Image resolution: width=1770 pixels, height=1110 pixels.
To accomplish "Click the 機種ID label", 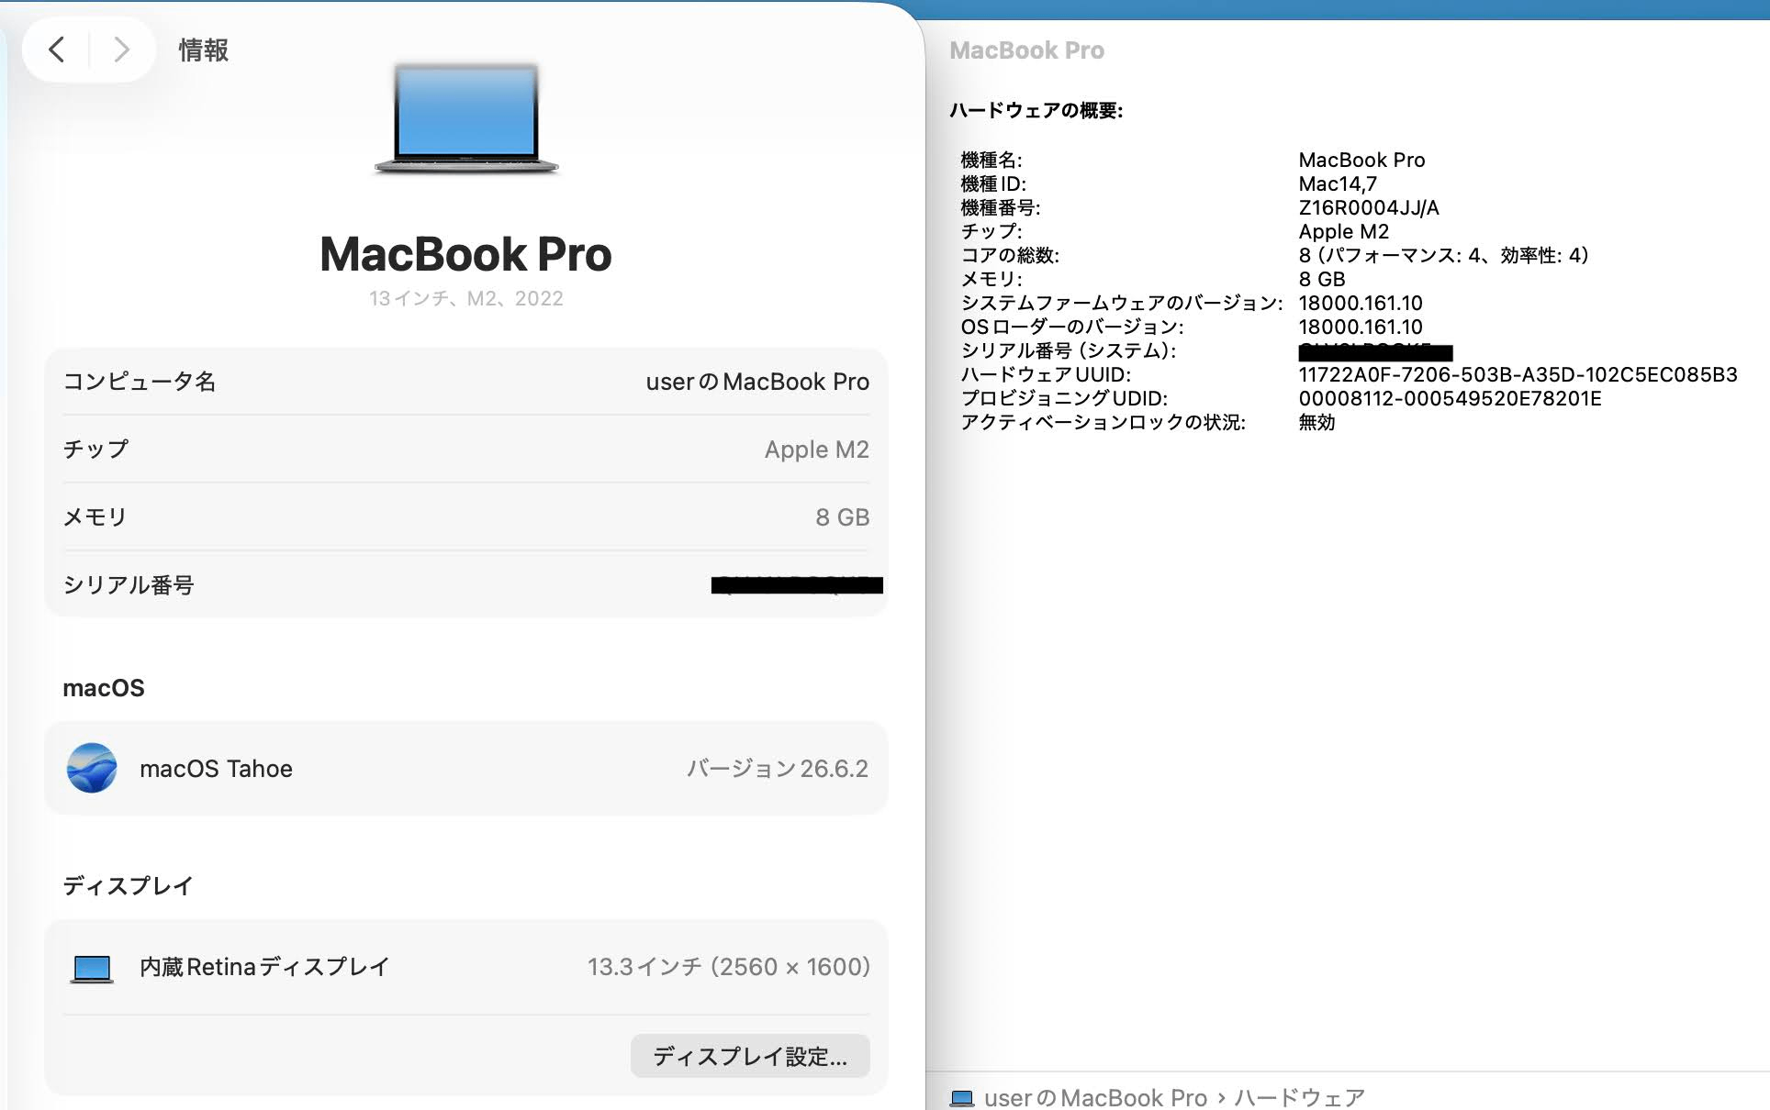I will 993,184.
